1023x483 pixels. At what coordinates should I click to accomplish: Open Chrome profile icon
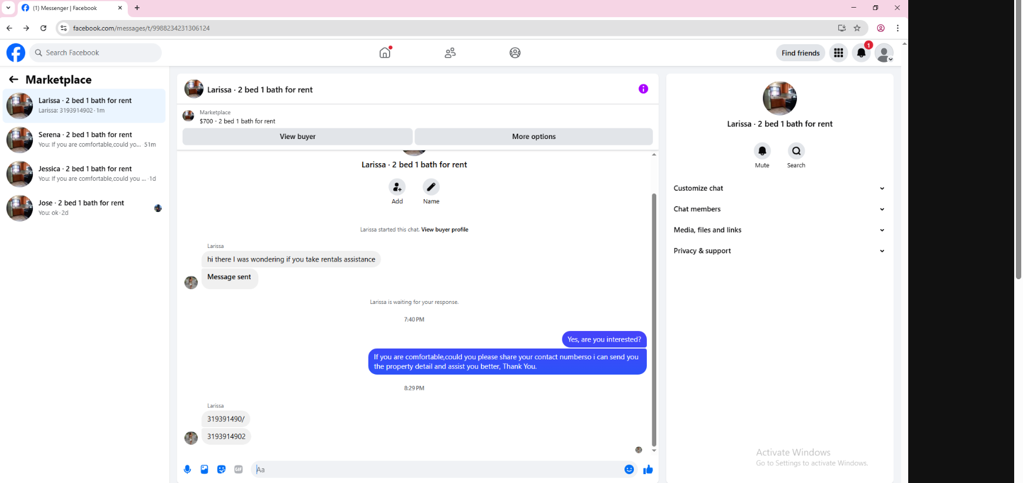click(x=881, y=28)
